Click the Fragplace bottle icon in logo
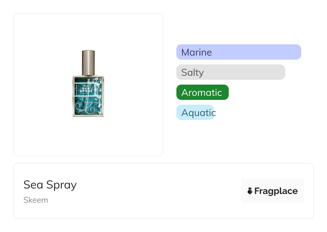Viewport: 327px width, 232px height. pyautogui.click(x=250, y=191)
